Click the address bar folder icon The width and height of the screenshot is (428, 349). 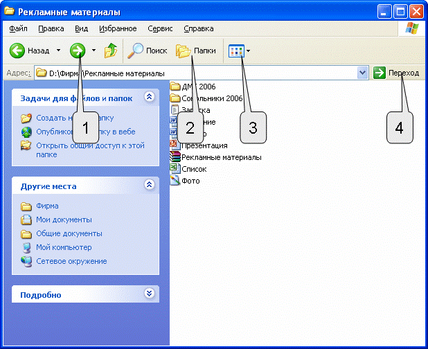42,73
